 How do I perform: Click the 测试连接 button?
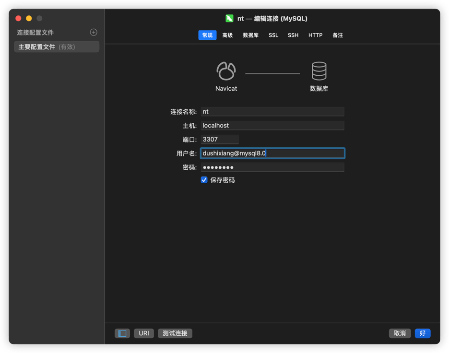pyautogui.click(x=175, y=333)
